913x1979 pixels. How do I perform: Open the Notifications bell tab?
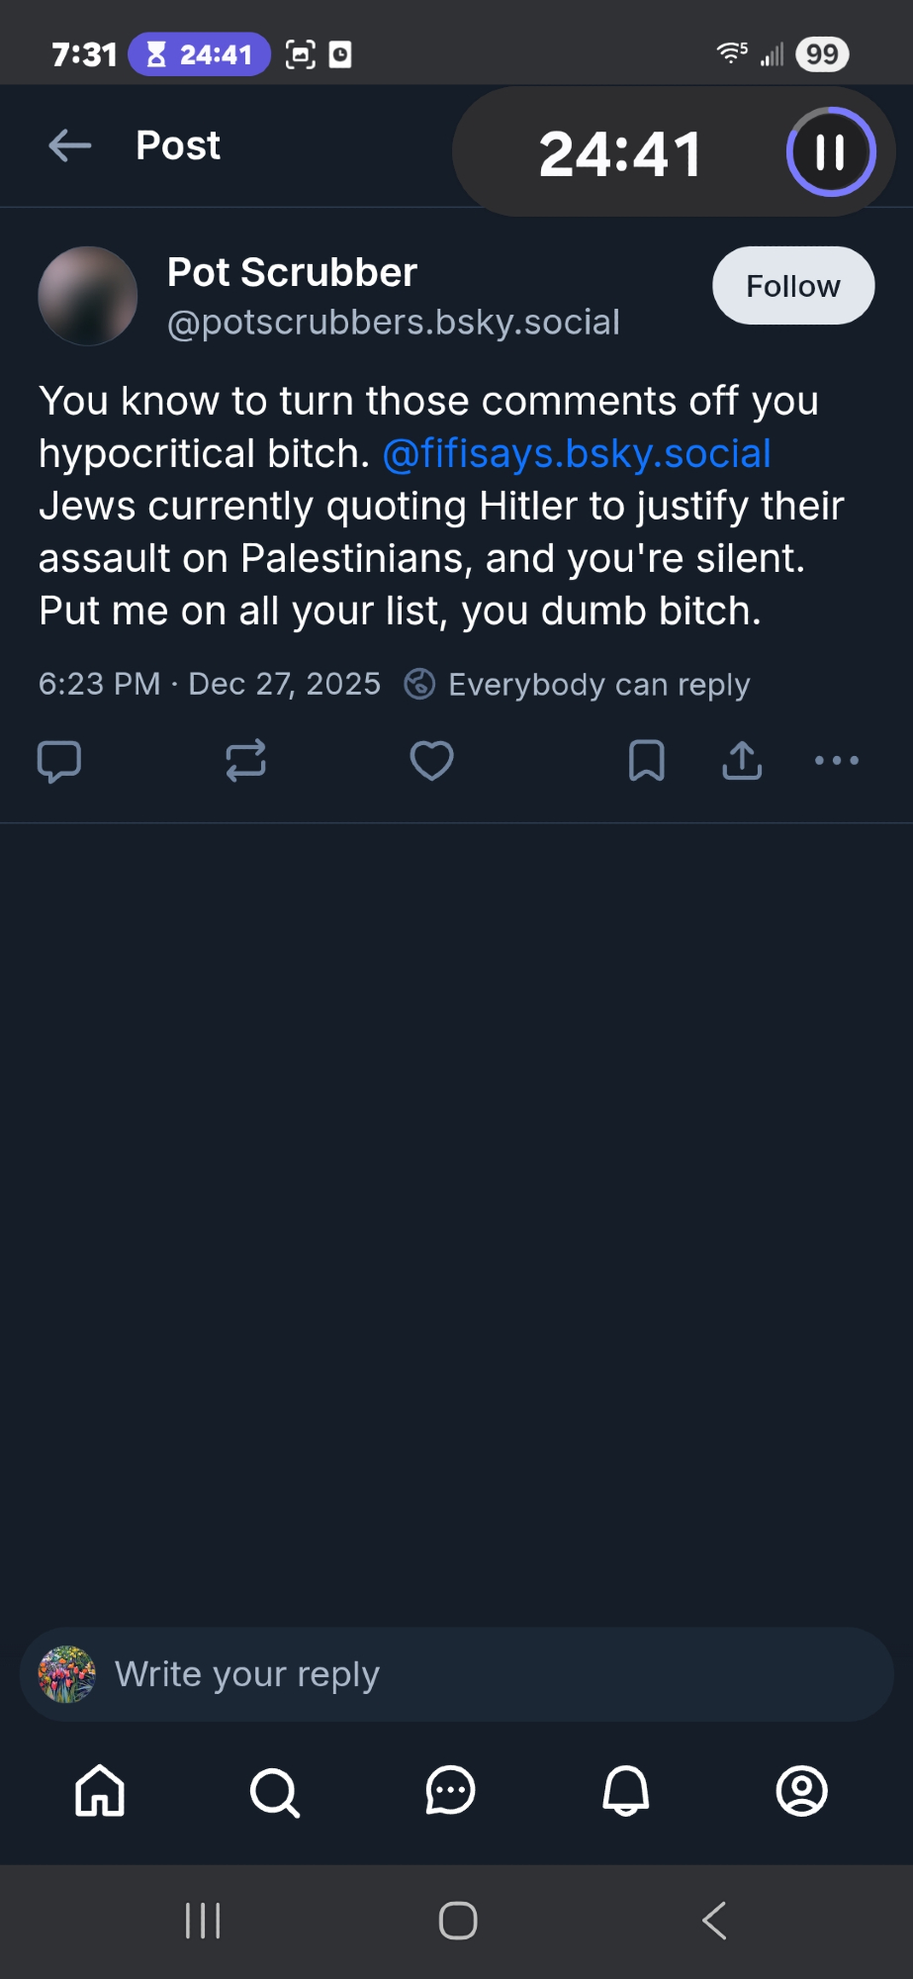[x=626, y=1791]
